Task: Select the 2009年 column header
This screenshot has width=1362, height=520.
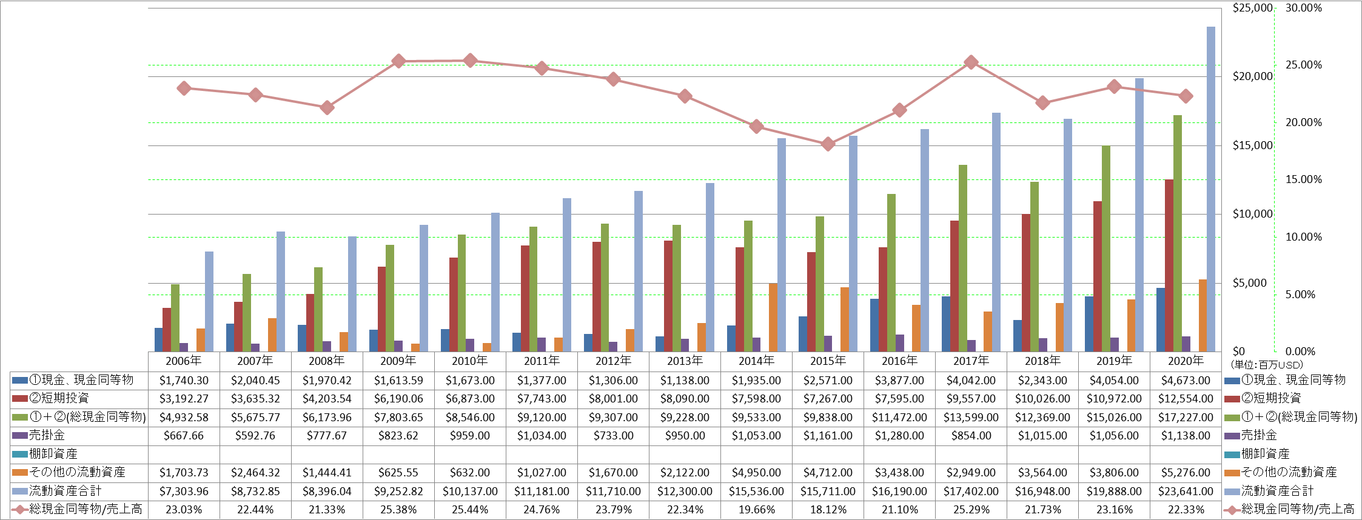Action: [398, 361]
